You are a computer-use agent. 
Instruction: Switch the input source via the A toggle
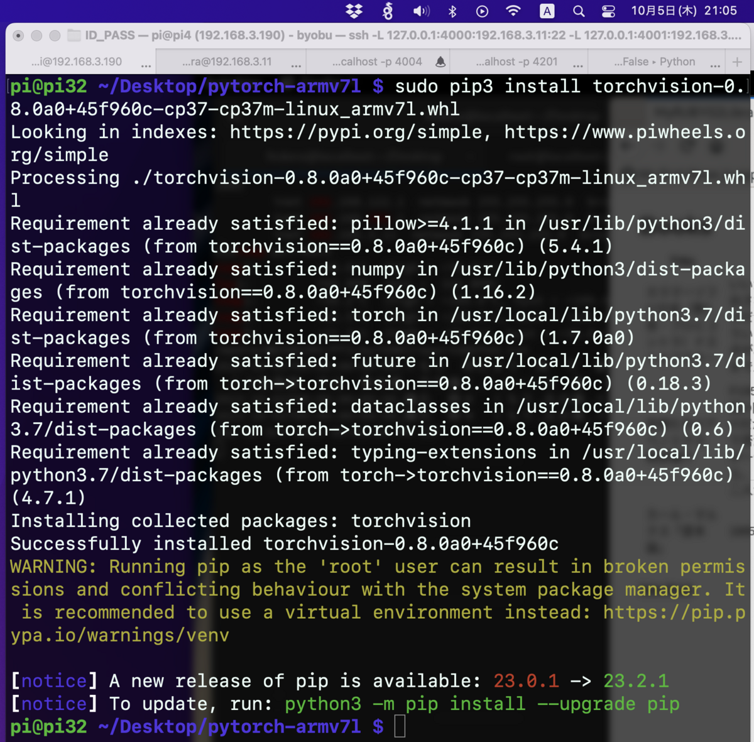547,11
